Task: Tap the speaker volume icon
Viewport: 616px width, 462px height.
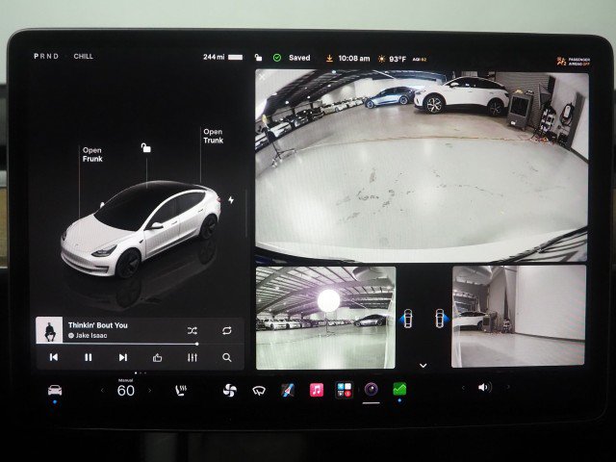Action: [x=485, y=387]
